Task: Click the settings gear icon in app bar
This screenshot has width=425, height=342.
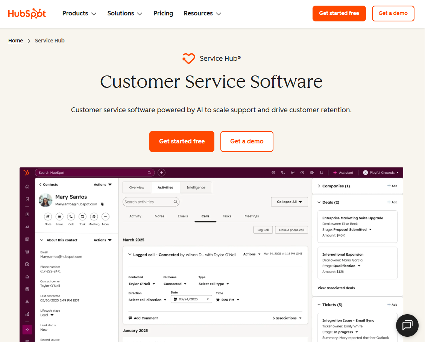Action: (312, 173)
